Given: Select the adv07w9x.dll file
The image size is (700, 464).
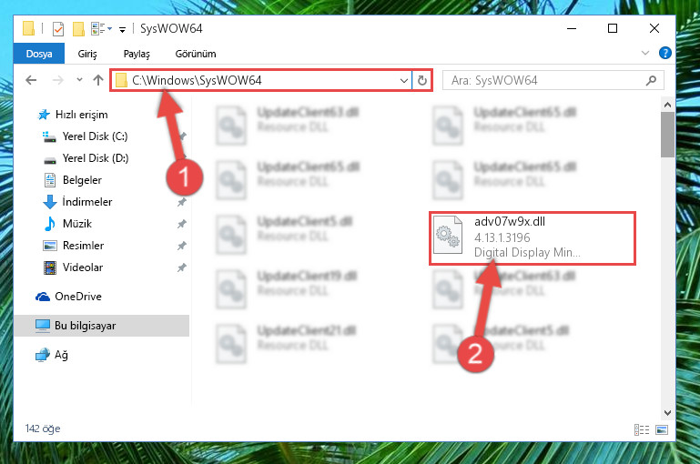Looking at the screenshot, I should point(533,238).
